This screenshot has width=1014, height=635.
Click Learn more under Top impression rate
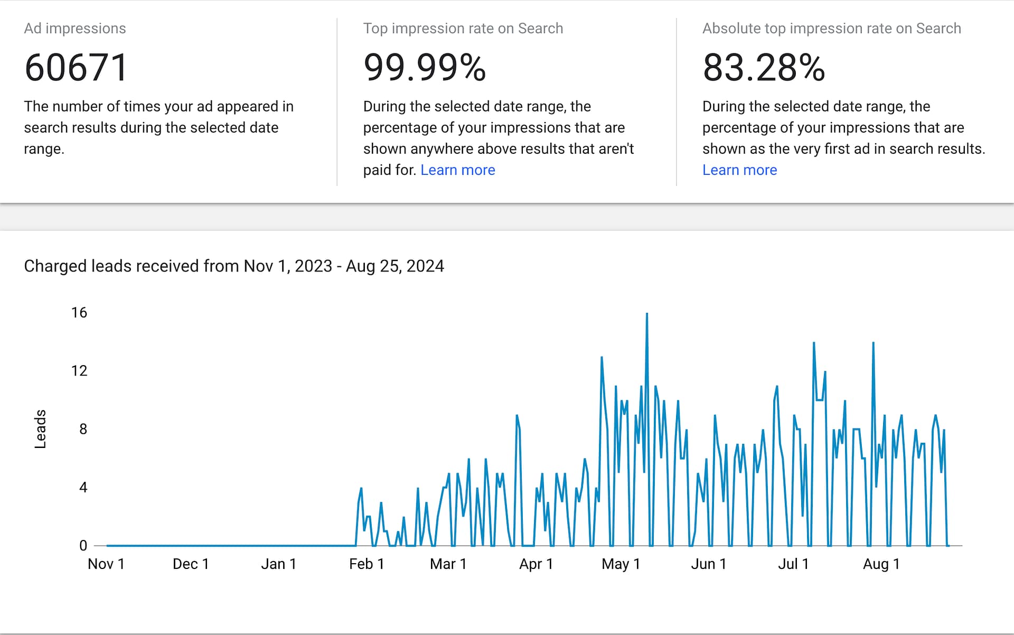457,170
